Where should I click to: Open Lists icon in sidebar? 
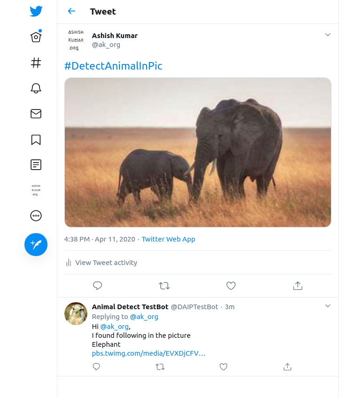[36, 164]
